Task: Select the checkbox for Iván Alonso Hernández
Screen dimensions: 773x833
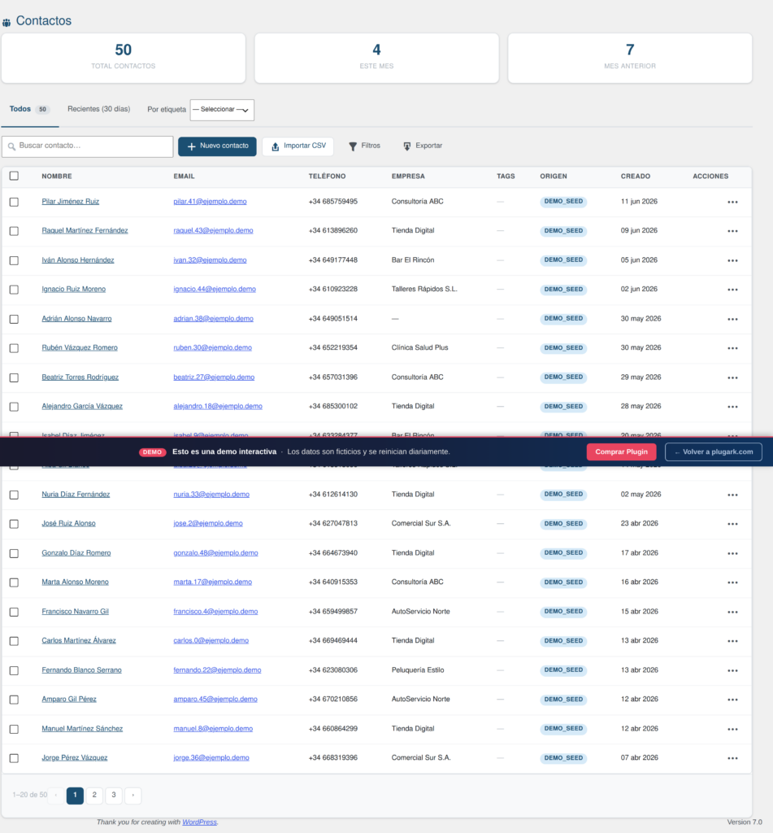Action: pyautogui.click(x=14, y=260)
